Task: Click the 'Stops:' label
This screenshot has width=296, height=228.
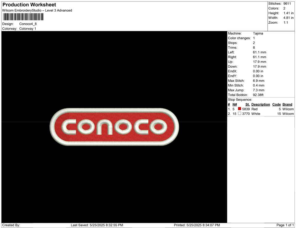Action: 233,43
